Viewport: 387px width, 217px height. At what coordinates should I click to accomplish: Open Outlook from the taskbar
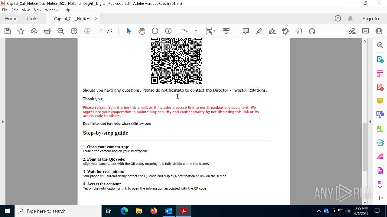click(x=168, y=211)
